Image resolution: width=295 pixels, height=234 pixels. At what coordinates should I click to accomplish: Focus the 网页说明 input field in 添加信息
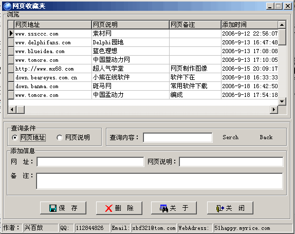[x=231, y=162]
